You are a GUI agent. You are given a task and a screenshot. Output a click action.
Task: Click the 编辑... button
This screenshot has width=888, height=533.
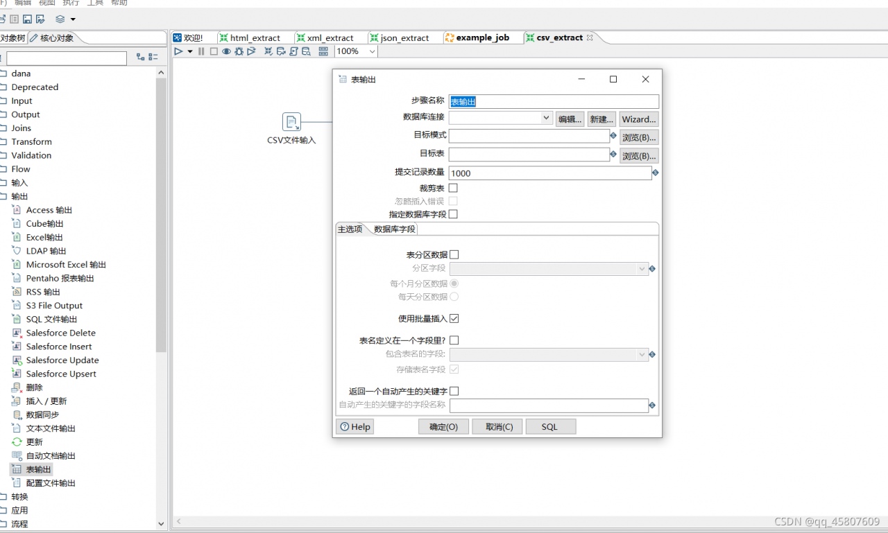(570, 119)
